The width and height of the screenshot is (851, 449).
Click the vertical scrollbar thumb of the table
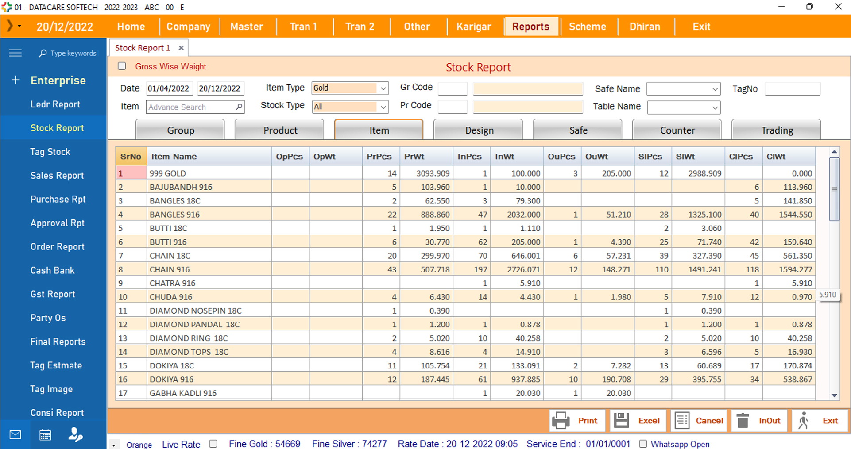[834, 189]
